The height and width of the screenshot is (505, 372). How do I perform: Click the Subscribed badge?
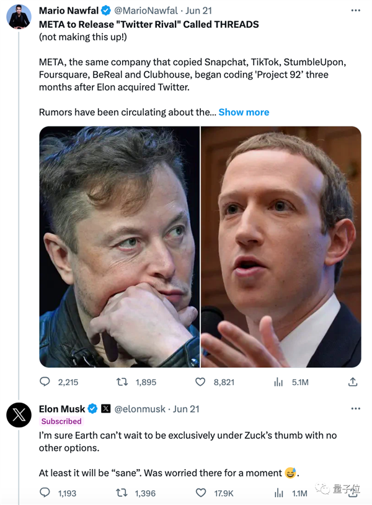[x=61, y=421]
